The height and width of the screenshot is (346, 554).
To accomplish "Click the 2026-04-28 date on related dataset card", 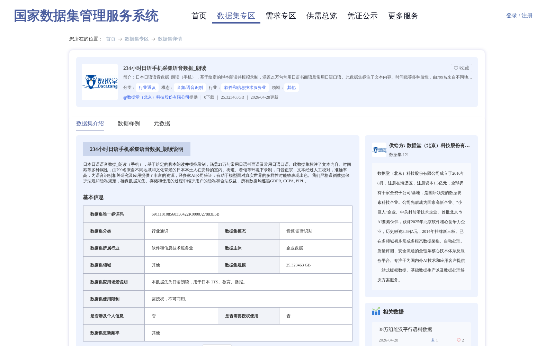I will coord(388,340).
